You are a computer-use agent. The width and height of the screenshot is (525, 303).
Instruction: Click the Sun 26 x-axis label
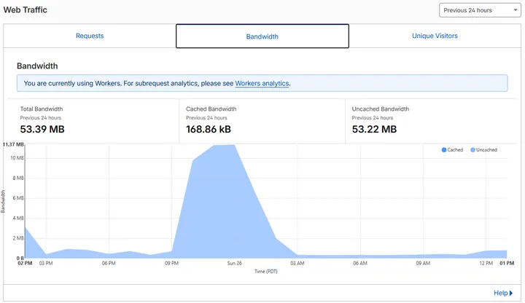(x=234, y=263)
